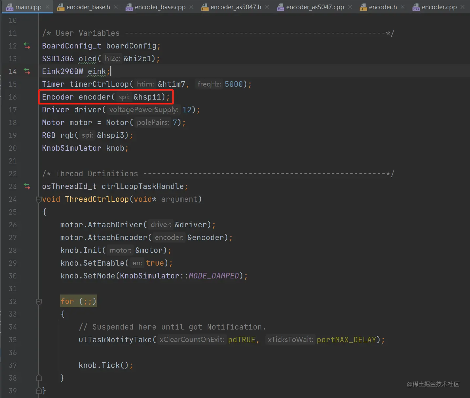This screenshot has height=398, width=470.
Task: Click &hspi1 argument in encoder declaration
Action: click(147, 97)
